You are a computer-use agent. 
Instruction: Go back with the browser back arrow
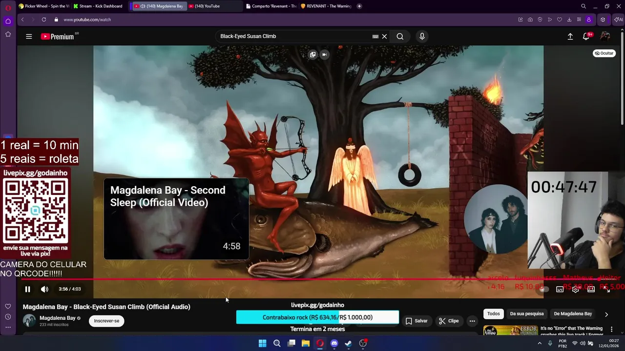point(22,19)
